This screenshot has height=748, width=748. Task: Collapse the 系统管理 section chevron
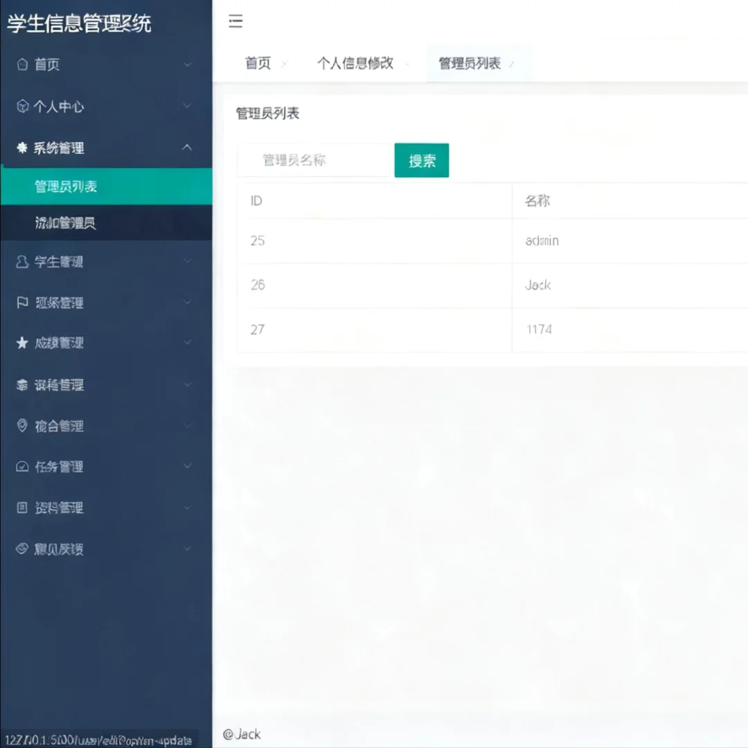(x=186, y=148)
